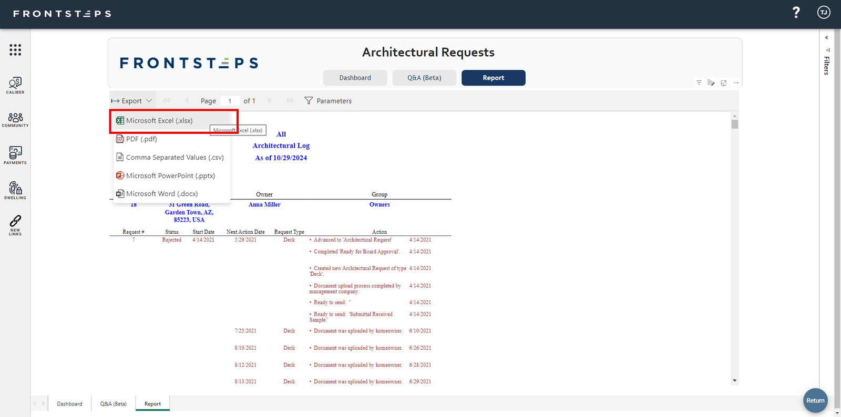Go to Payments in the left sidebar

(x=15, y=155)
